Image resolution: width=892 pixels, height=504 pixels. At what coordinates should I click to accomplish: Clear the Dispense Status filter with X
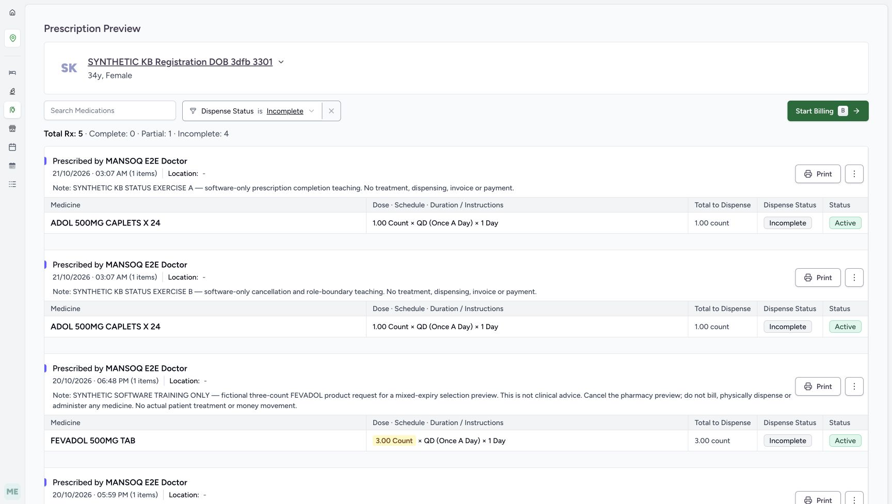pos(331,111)
